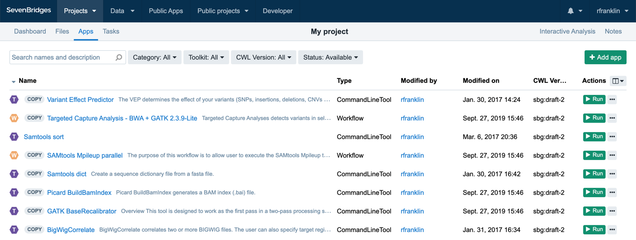The width and height of the screenshot is (636, 240).
Task: Switch to the Tasks tab
Action: pyautogui.click(x=111, y=32)
